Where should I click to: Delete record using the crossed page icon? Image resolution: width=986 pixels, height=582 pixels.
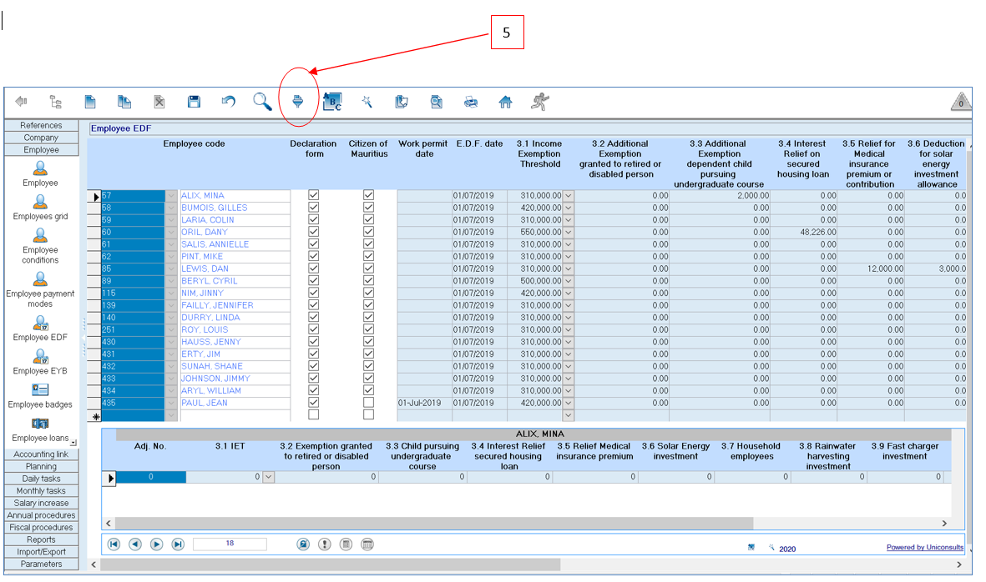tap(159, 101)
